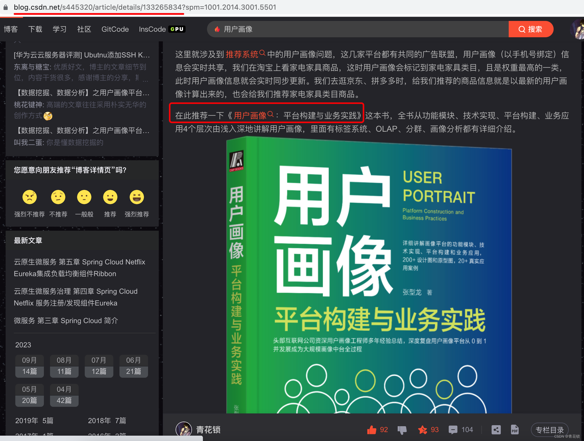The height and width of the screenshot is (441, 584).
Task: Select the 05月 20篇 archive
Action: tap(30, 395)
